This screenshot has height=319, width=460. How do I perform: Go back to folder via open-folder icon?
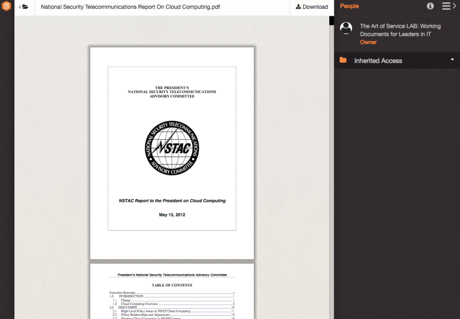(x=24, y=7)
